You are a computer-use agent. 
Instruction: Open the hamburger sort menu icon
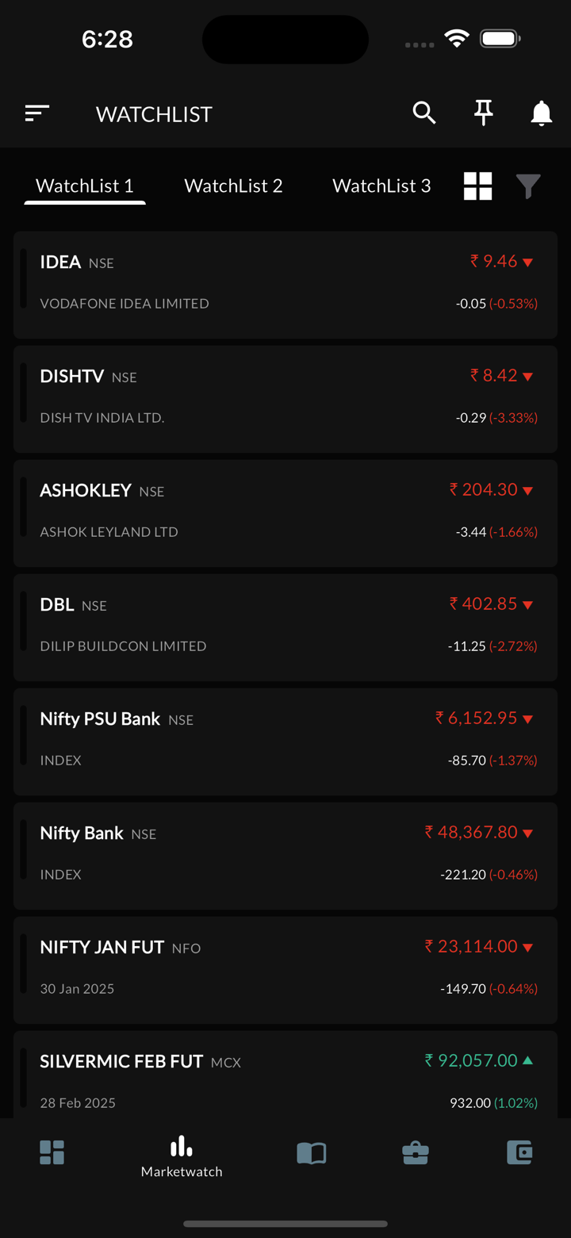[x=36, y=113]
